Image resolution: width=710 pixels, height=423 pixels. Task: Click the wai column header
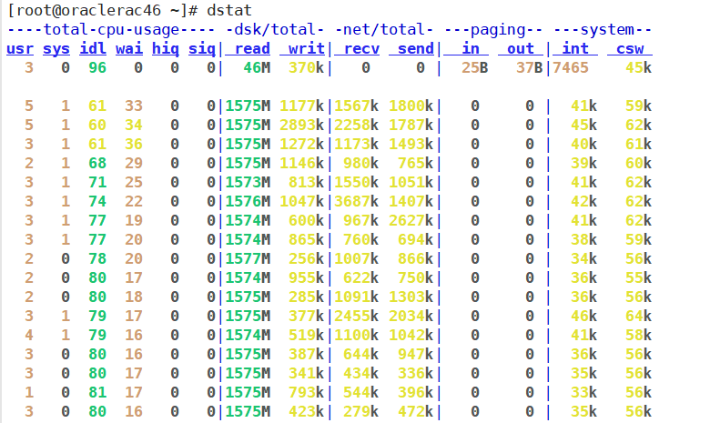[129, 48]
